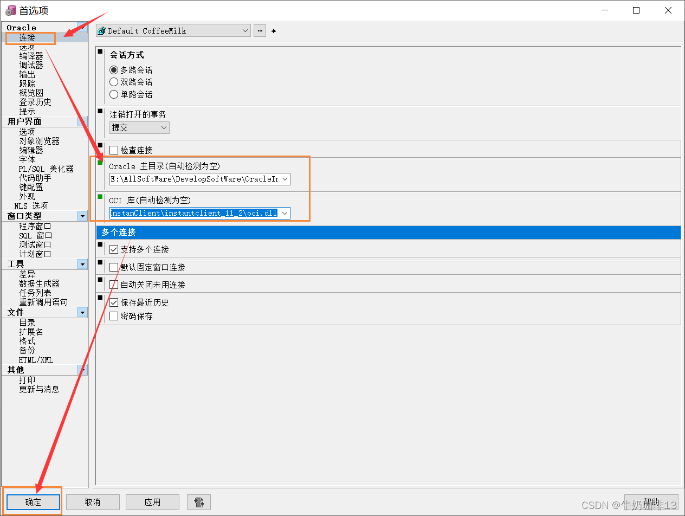Screen dimensions: 685x516
Task: Click the asterisk icon on the toolbar
Action: point(273,31)
